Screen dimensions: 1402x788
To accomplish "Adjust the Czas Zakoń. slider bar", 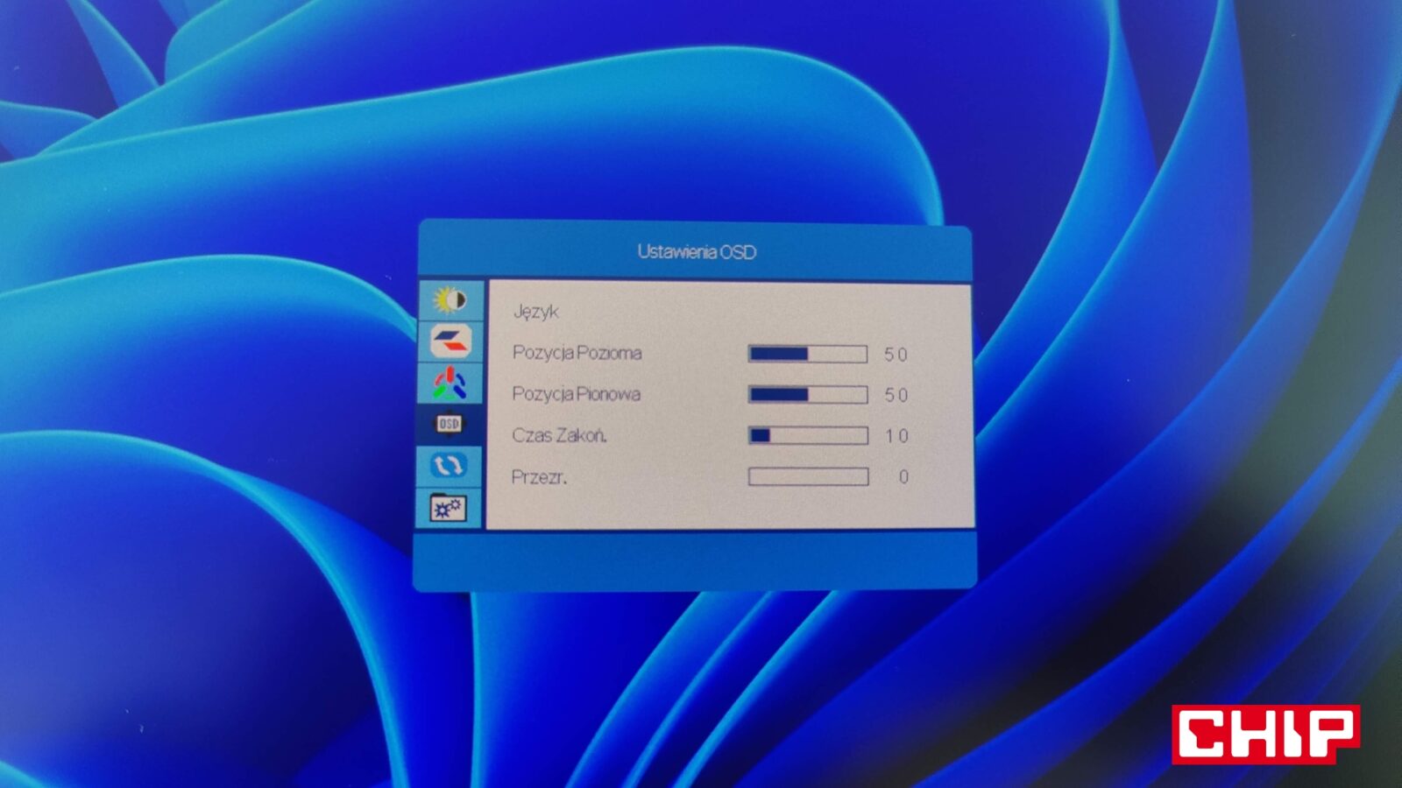I will 807,435.
